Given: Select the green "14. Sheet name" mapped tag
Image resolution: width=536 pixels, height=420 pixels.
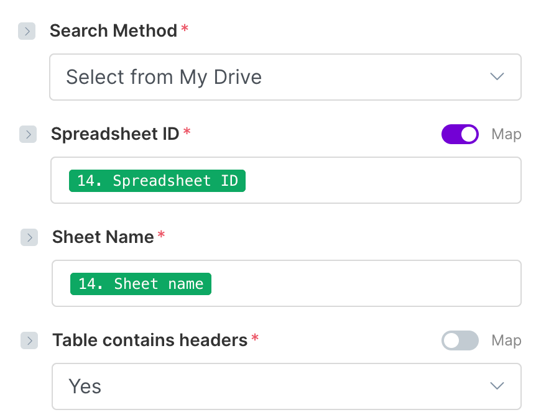Looking at the screenshot, I should (x=141, y=283).
